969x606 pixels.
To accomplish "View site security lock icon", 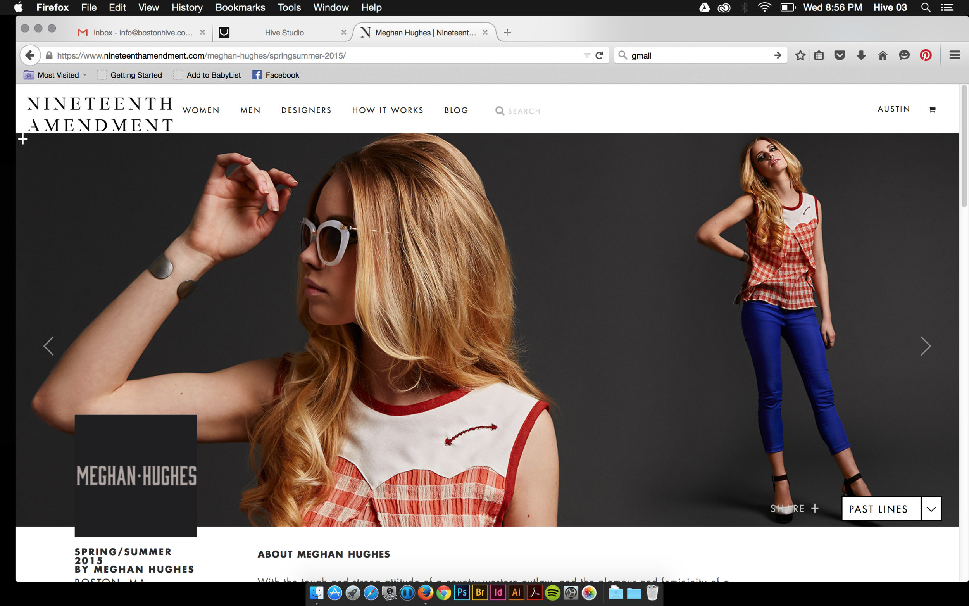I will pyautogui.click(x=49, y=55).
